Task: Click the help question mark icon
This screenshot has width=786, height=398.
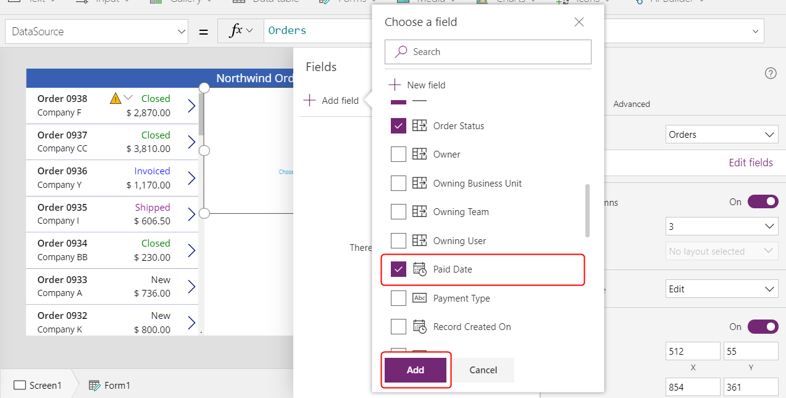Action: [x=770, y=74]
